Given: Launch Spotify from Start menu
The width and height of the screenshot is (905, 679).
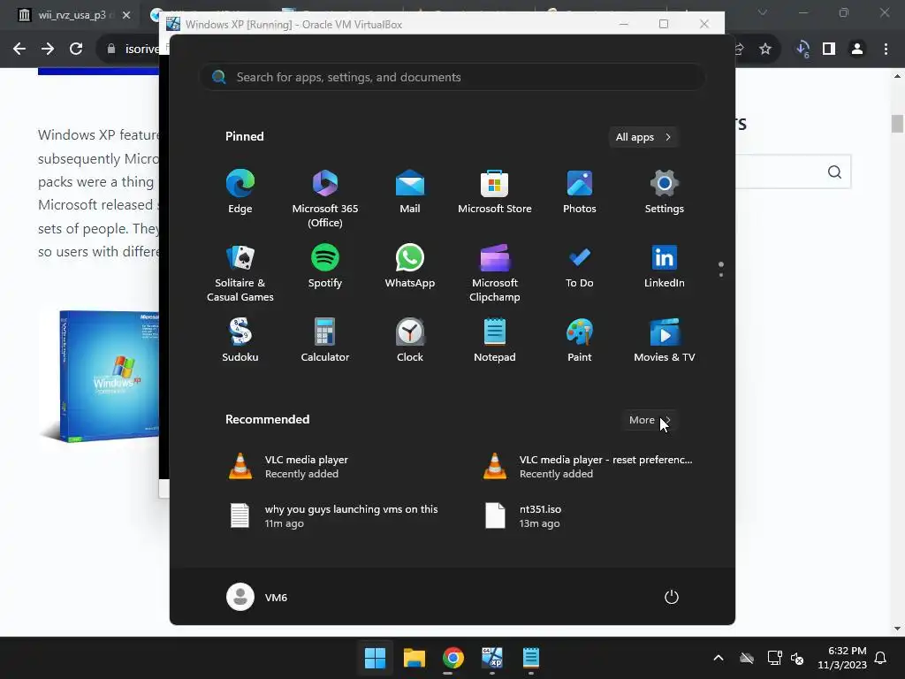Looking at the screenshot, I should (x=325, y=266).
